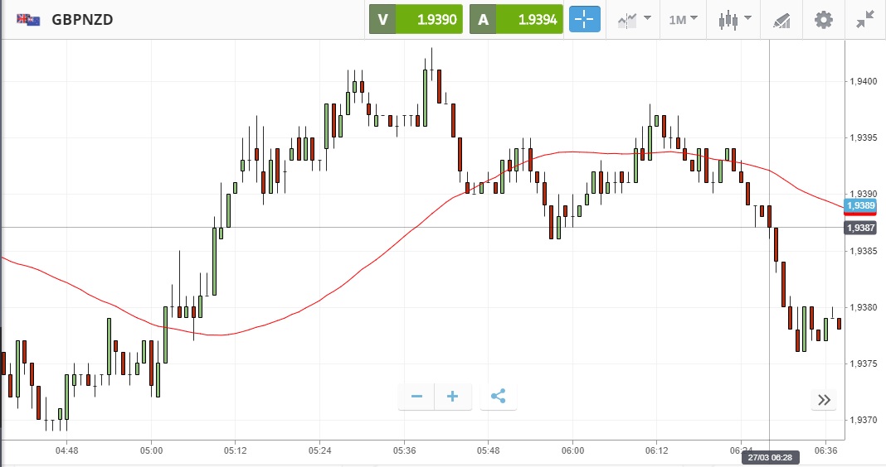Click the red moving average line

pyautogui.click(x=332, y=292)
